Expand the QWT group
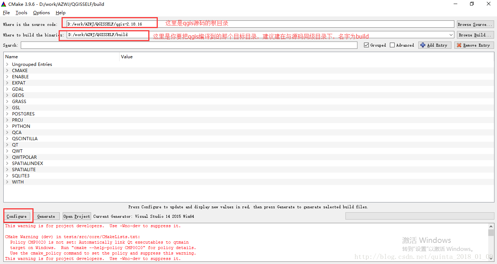497x264 pixels. [7, 151]
